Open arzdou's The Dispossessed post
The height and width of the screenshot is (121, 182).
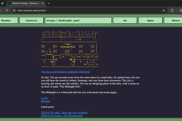pyautogui.click(x=62, y=116)
